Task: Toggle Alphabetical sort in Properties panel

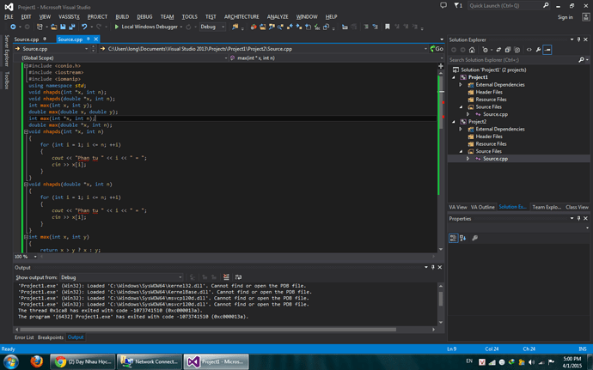Action: (x=462, y=238)
